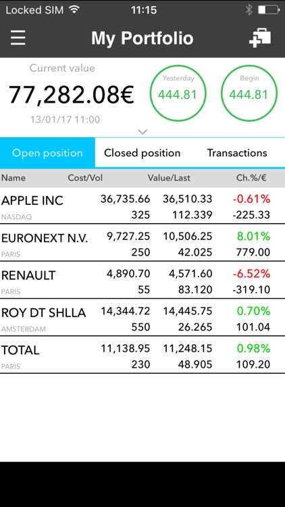The width and height of the screenshot is (285, 507).
Task: Tap Euronext value 10,506.25
Action: point(188,237)
